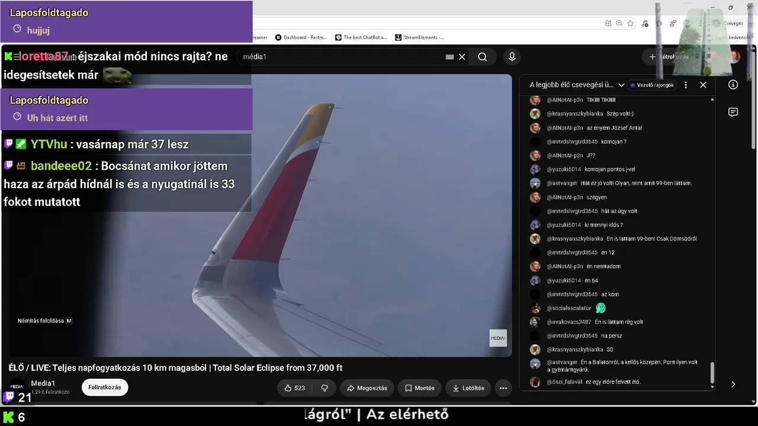The image size is (758, 426).
Task: Click the live chat scrollbar thumb
Action: pyautogui.click(x=712, y=373)
